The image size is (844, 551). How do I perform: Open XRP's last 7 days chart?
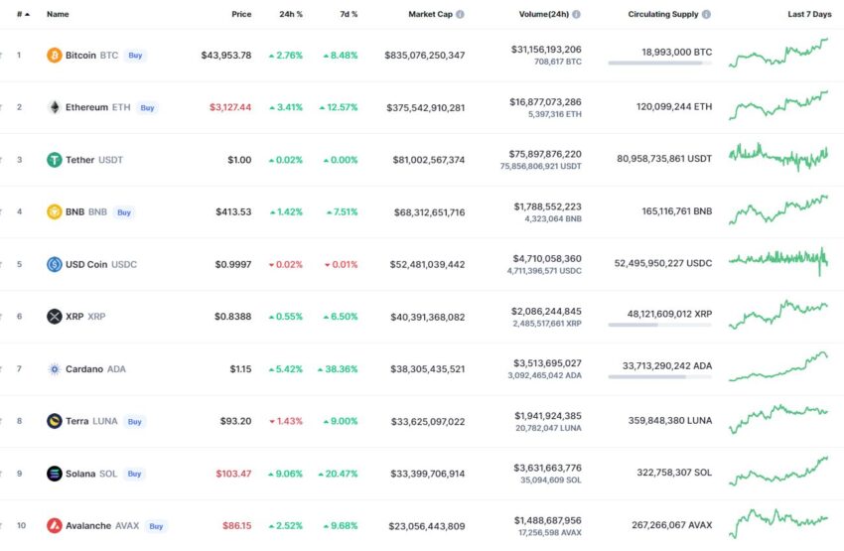pos(778,315)
